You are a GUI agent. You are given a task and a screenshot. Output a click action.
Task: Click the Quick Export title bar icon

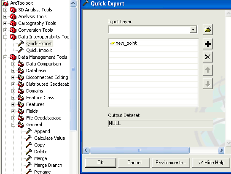(86, 3)
